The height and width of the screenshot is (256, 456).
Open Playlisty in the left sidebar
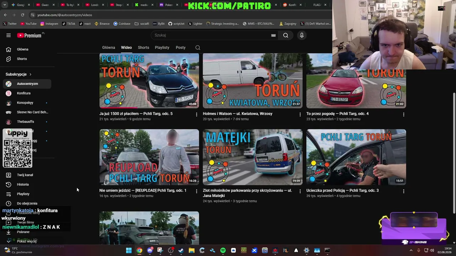[27, 194]
